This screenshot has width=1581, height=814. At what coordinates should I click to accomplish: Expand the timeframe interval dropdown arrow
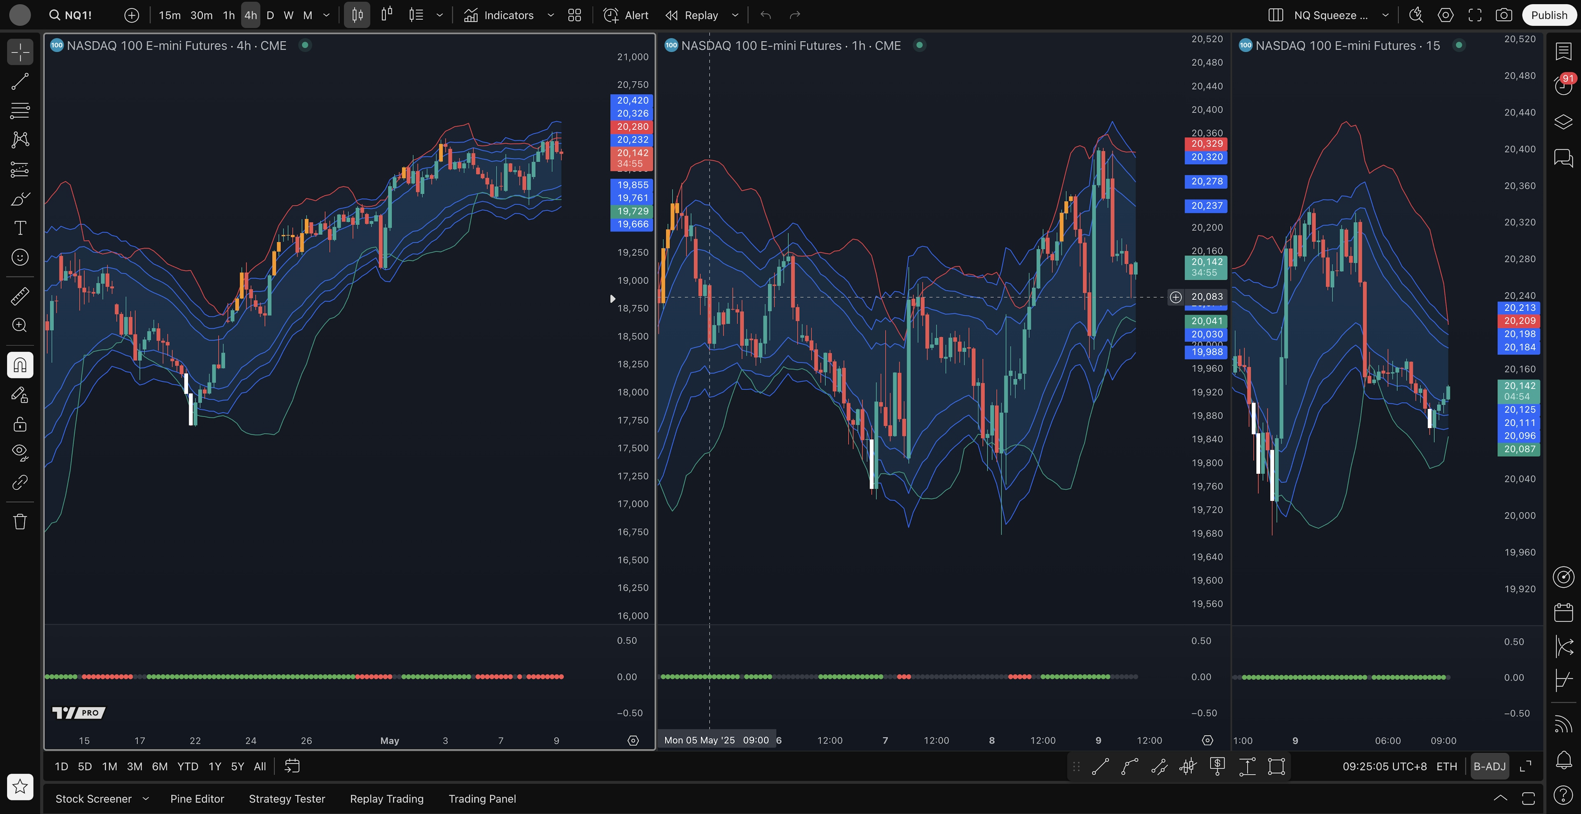tap(326, 15)
